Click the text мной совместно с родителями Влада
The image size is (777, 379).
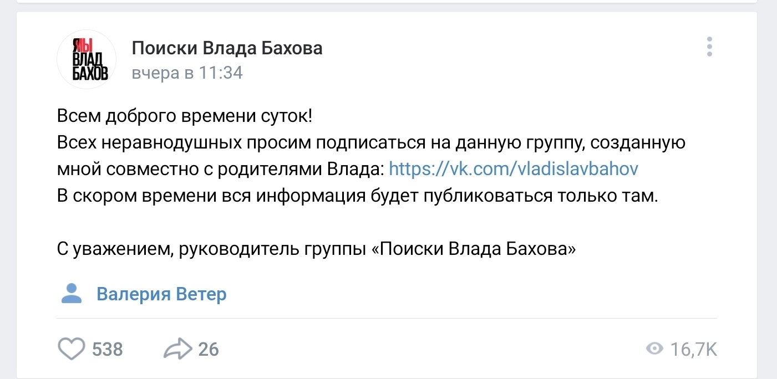pos(220,169)
